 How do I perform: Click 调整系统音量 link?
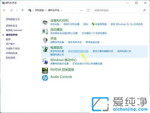57,42
